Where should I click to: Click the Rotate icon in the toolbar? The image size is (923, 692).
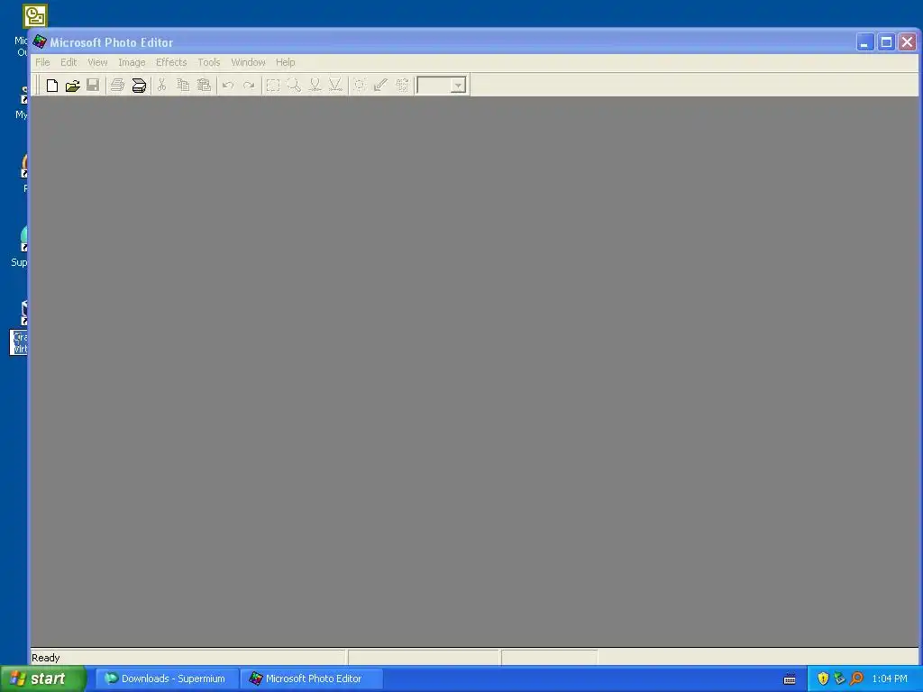pos(402,86)
